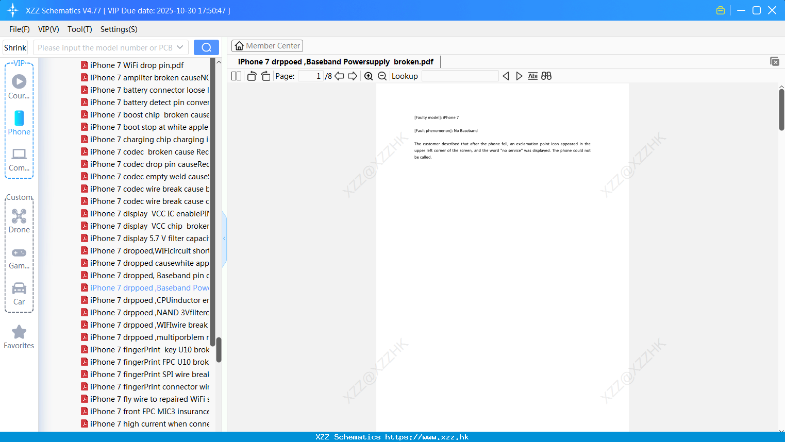This screenshot has width=785, height=442.
Task: Open iPhone 7 fly wire to repaired WiFi
Action: pyautogui.click(x=145, y=399)
